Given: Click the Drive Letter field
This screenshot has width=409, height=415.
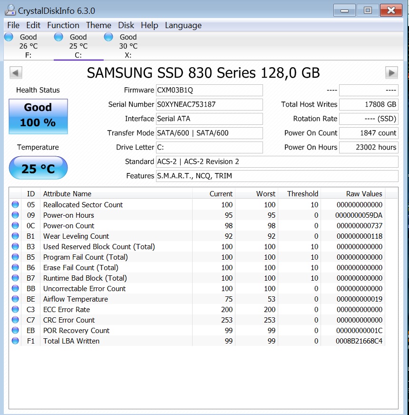Looking at the screenshot, I should [209, 147].
